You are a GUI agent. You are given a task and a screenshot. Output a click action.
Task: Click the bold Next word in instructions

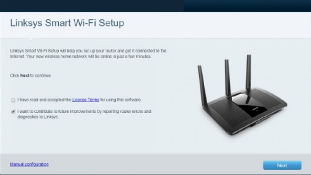(25, 76)
